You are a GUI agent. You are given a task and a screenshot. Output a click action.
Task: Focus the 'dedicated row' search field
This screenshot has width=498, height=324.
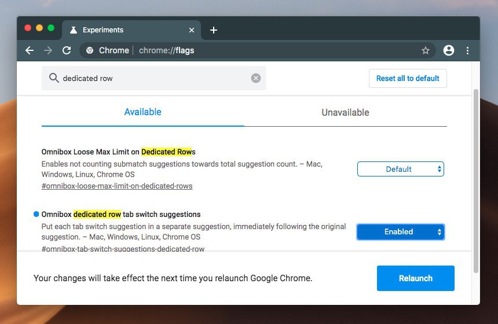point(153,78)
